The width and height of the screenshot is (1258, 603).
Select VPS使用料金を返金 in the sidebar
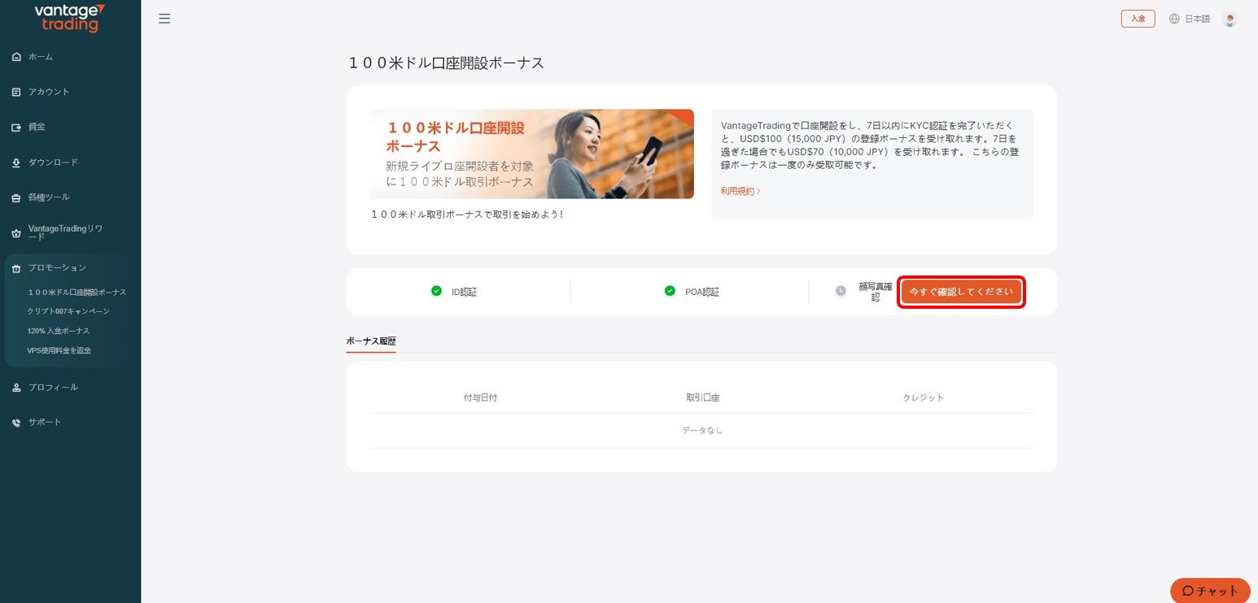pos(59,350)
